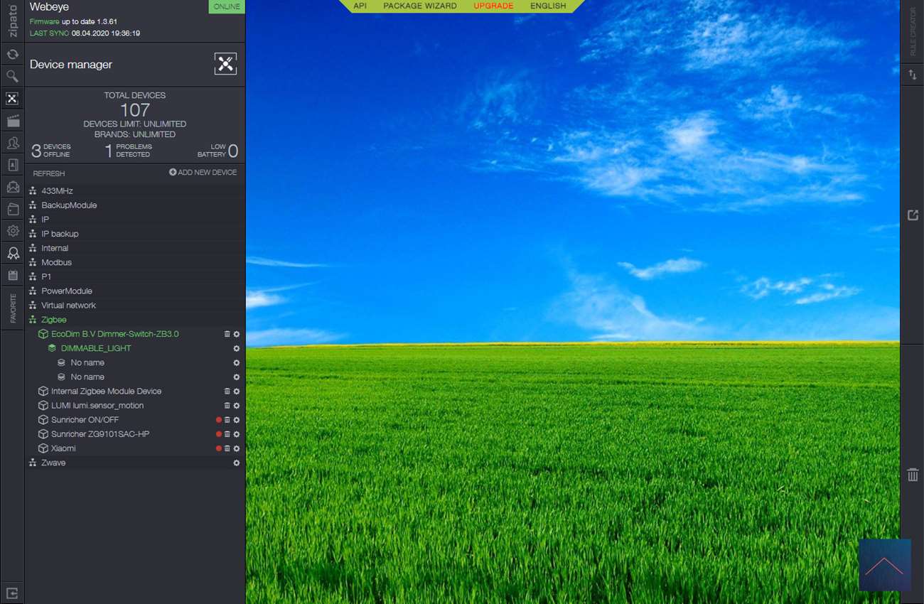Open gear settings for Zwave network
This screenshot has height=604, width=924.
(x=237, y=463)
